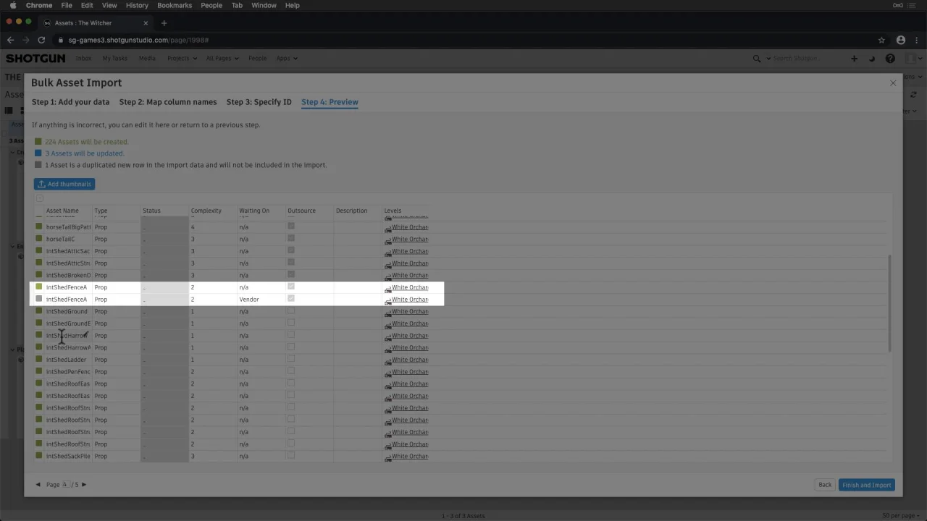The width and height of the screenshot is (927, 521).
Task: Click the Shotgun logo
Action: coord(35,58)
